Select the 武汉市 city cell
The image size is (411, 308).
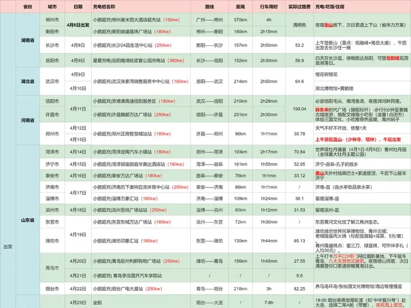tap(52, 81)
